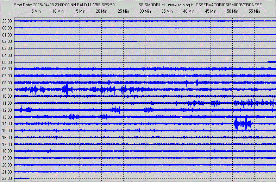Image resolution: width=276 pixels, height=182 pixels.
Task: Click the 00:00 hour row label
Action: (x=7, y=28)
